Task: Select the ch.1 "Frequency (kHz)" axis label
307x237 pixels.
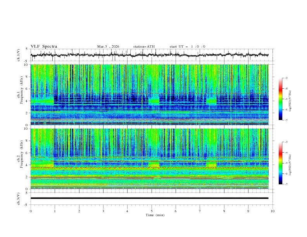Action: (22, 90)
